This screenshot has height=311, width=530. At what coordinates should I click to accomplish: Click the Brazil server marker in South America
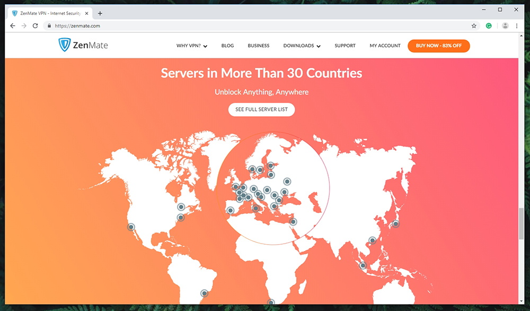(x=204, y=293)
